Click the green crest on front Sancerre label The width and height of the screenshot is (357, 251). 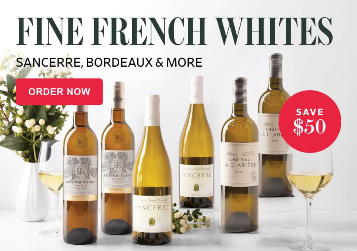point(151,222)
